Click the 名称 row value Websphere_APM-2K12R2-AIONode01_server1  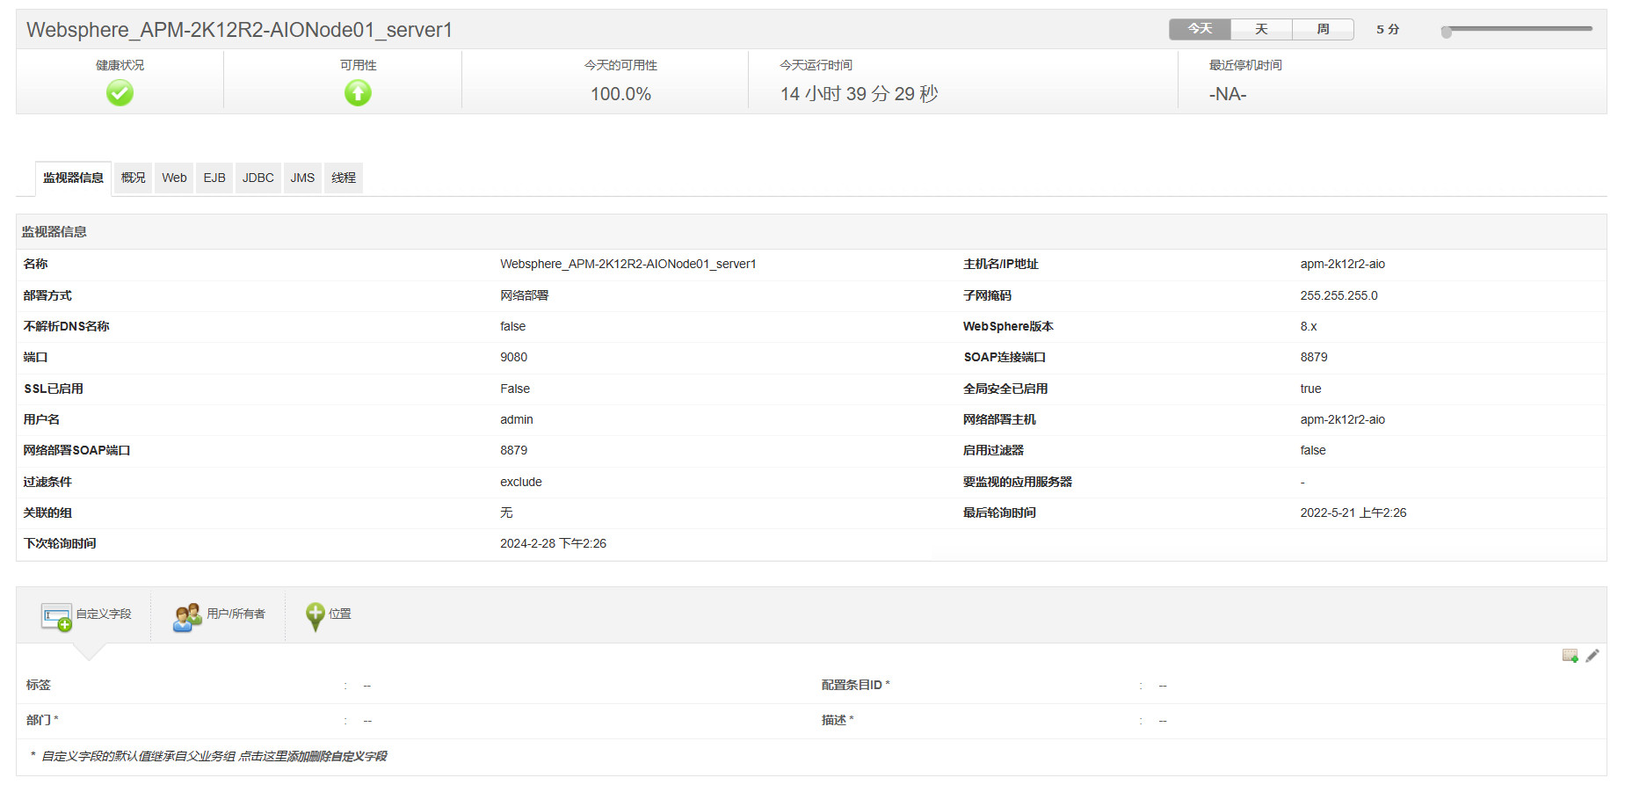628,264
